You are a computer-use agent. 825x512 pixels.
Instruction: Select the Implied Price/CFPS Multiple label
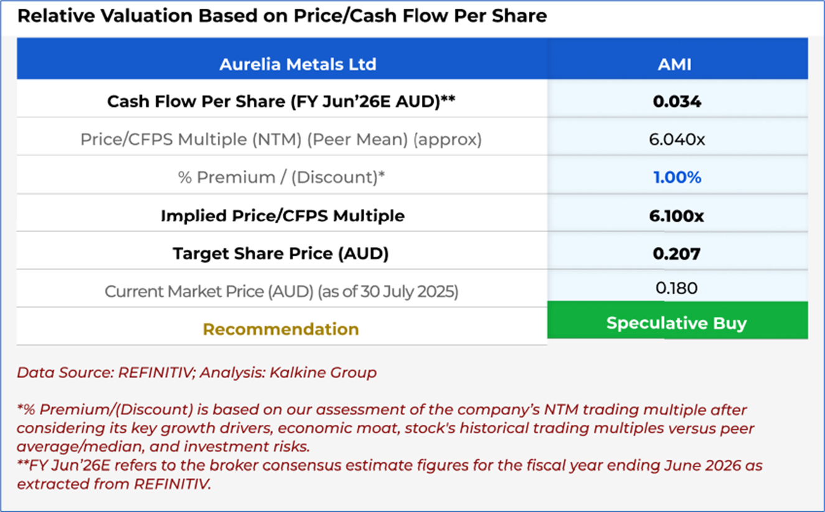click(x=282, y=215)
